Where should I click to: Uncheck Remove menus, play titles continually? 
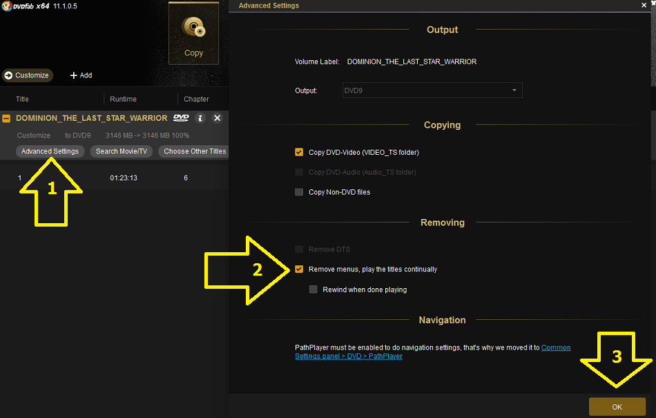(299, 269)
